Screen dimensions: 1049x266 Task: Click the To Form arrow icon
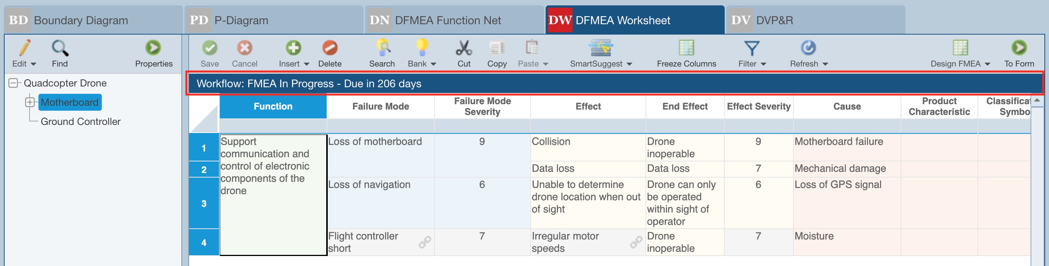click(x=1019, y=48)
